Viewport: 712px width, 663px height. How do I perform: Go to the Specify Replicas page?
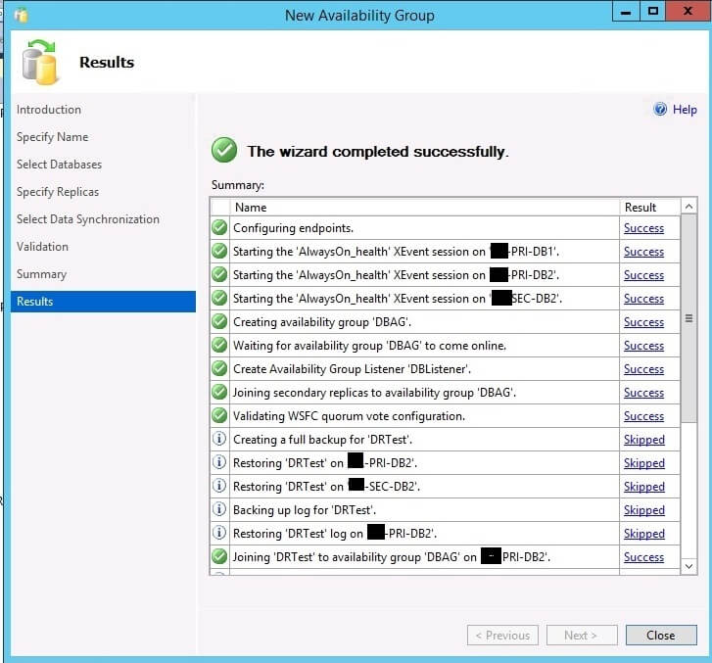[58, 192]
